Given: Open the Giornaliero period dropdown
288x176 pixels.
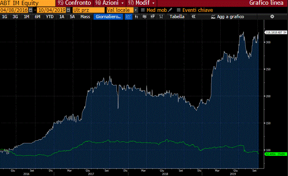Looking at the screenshot, I should [108, 17].
